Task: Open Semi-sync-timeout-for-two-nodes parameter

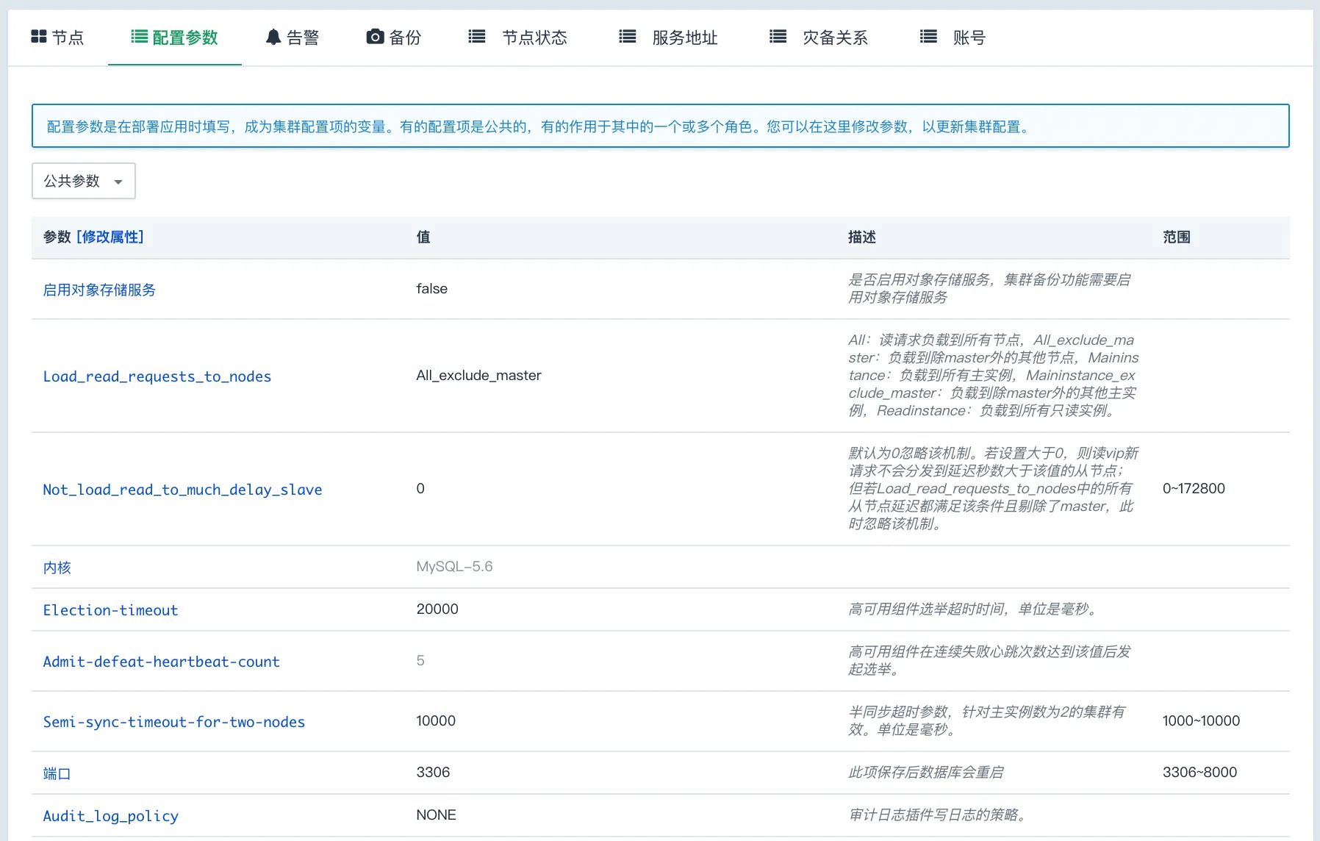Action: (173, 722)
